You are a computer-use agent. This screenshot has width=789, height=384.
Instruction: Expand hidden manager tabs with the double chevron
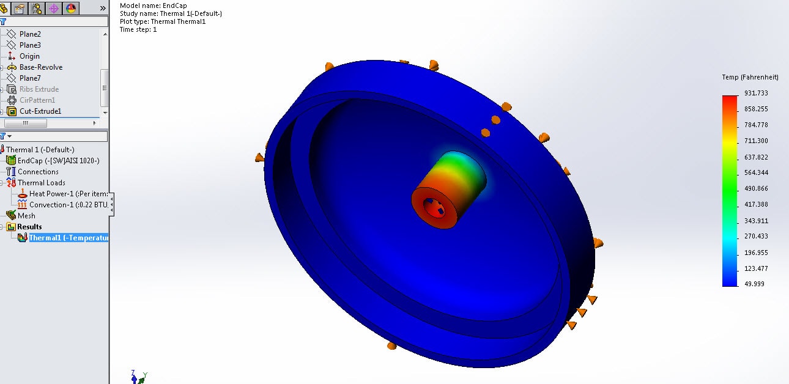(103, 9)
